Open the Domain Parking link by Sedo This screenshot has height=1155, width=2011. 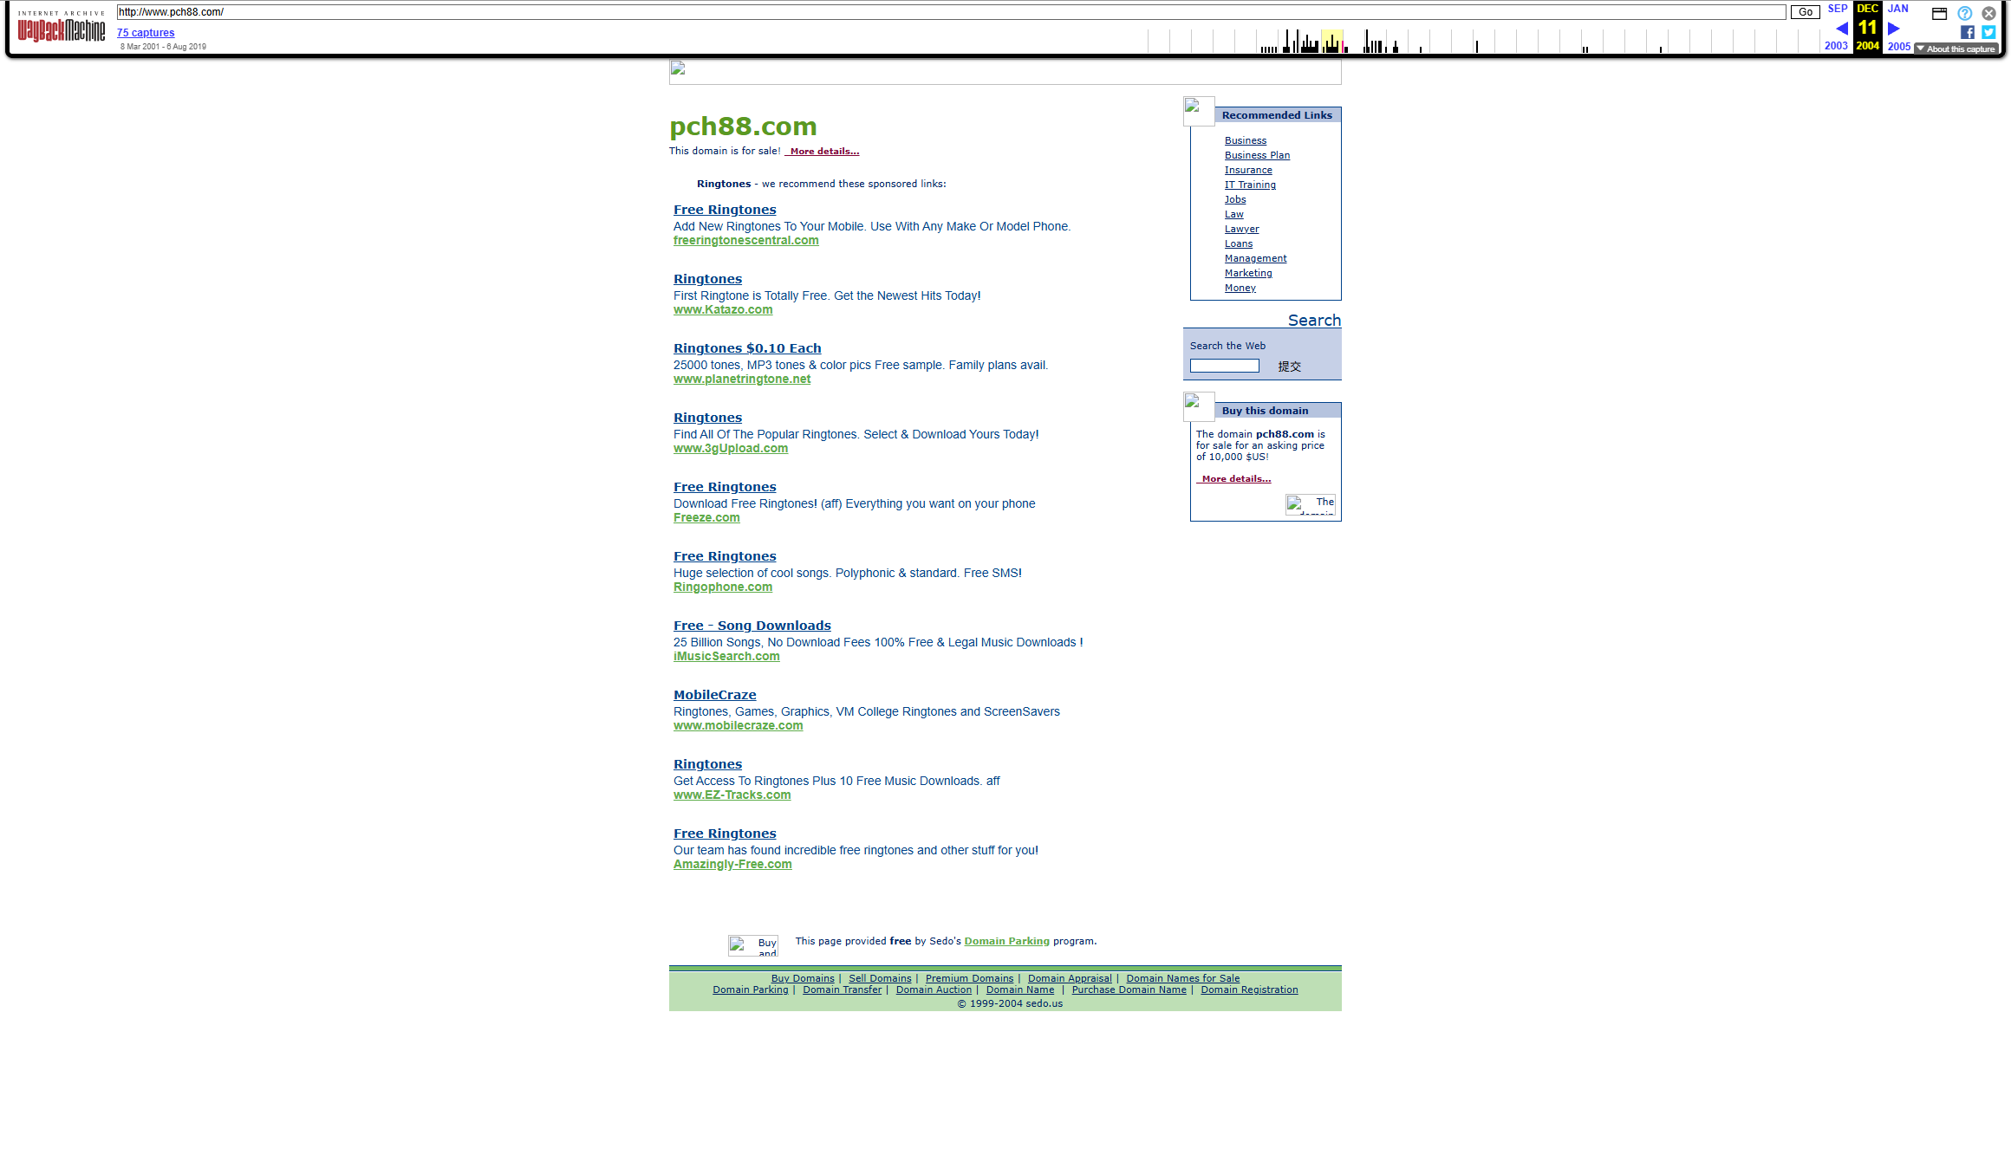tap(1006, 941)
